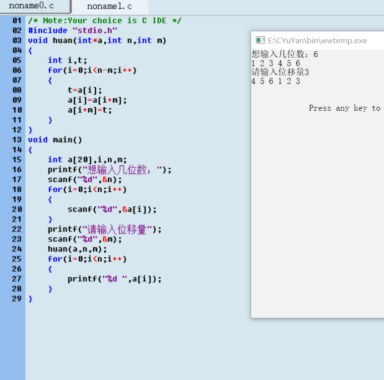This screenshot has width=384, height=380.
Task: Click the console line '请输入位移量3'
Action: click(x=280, y=72)
